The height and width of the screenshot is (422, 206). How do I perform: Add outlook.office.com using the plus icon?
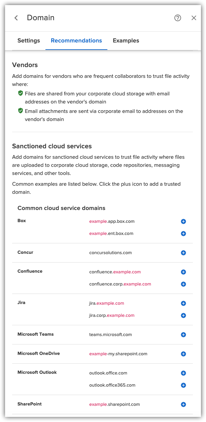[183, 373]
